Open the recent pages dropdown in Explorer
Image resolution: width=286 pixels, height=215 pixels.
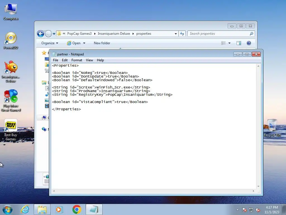coord(54,34)
